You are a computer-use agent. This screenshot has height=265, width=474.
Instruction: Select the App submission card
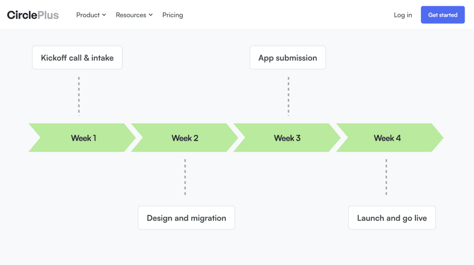[288, 58]
